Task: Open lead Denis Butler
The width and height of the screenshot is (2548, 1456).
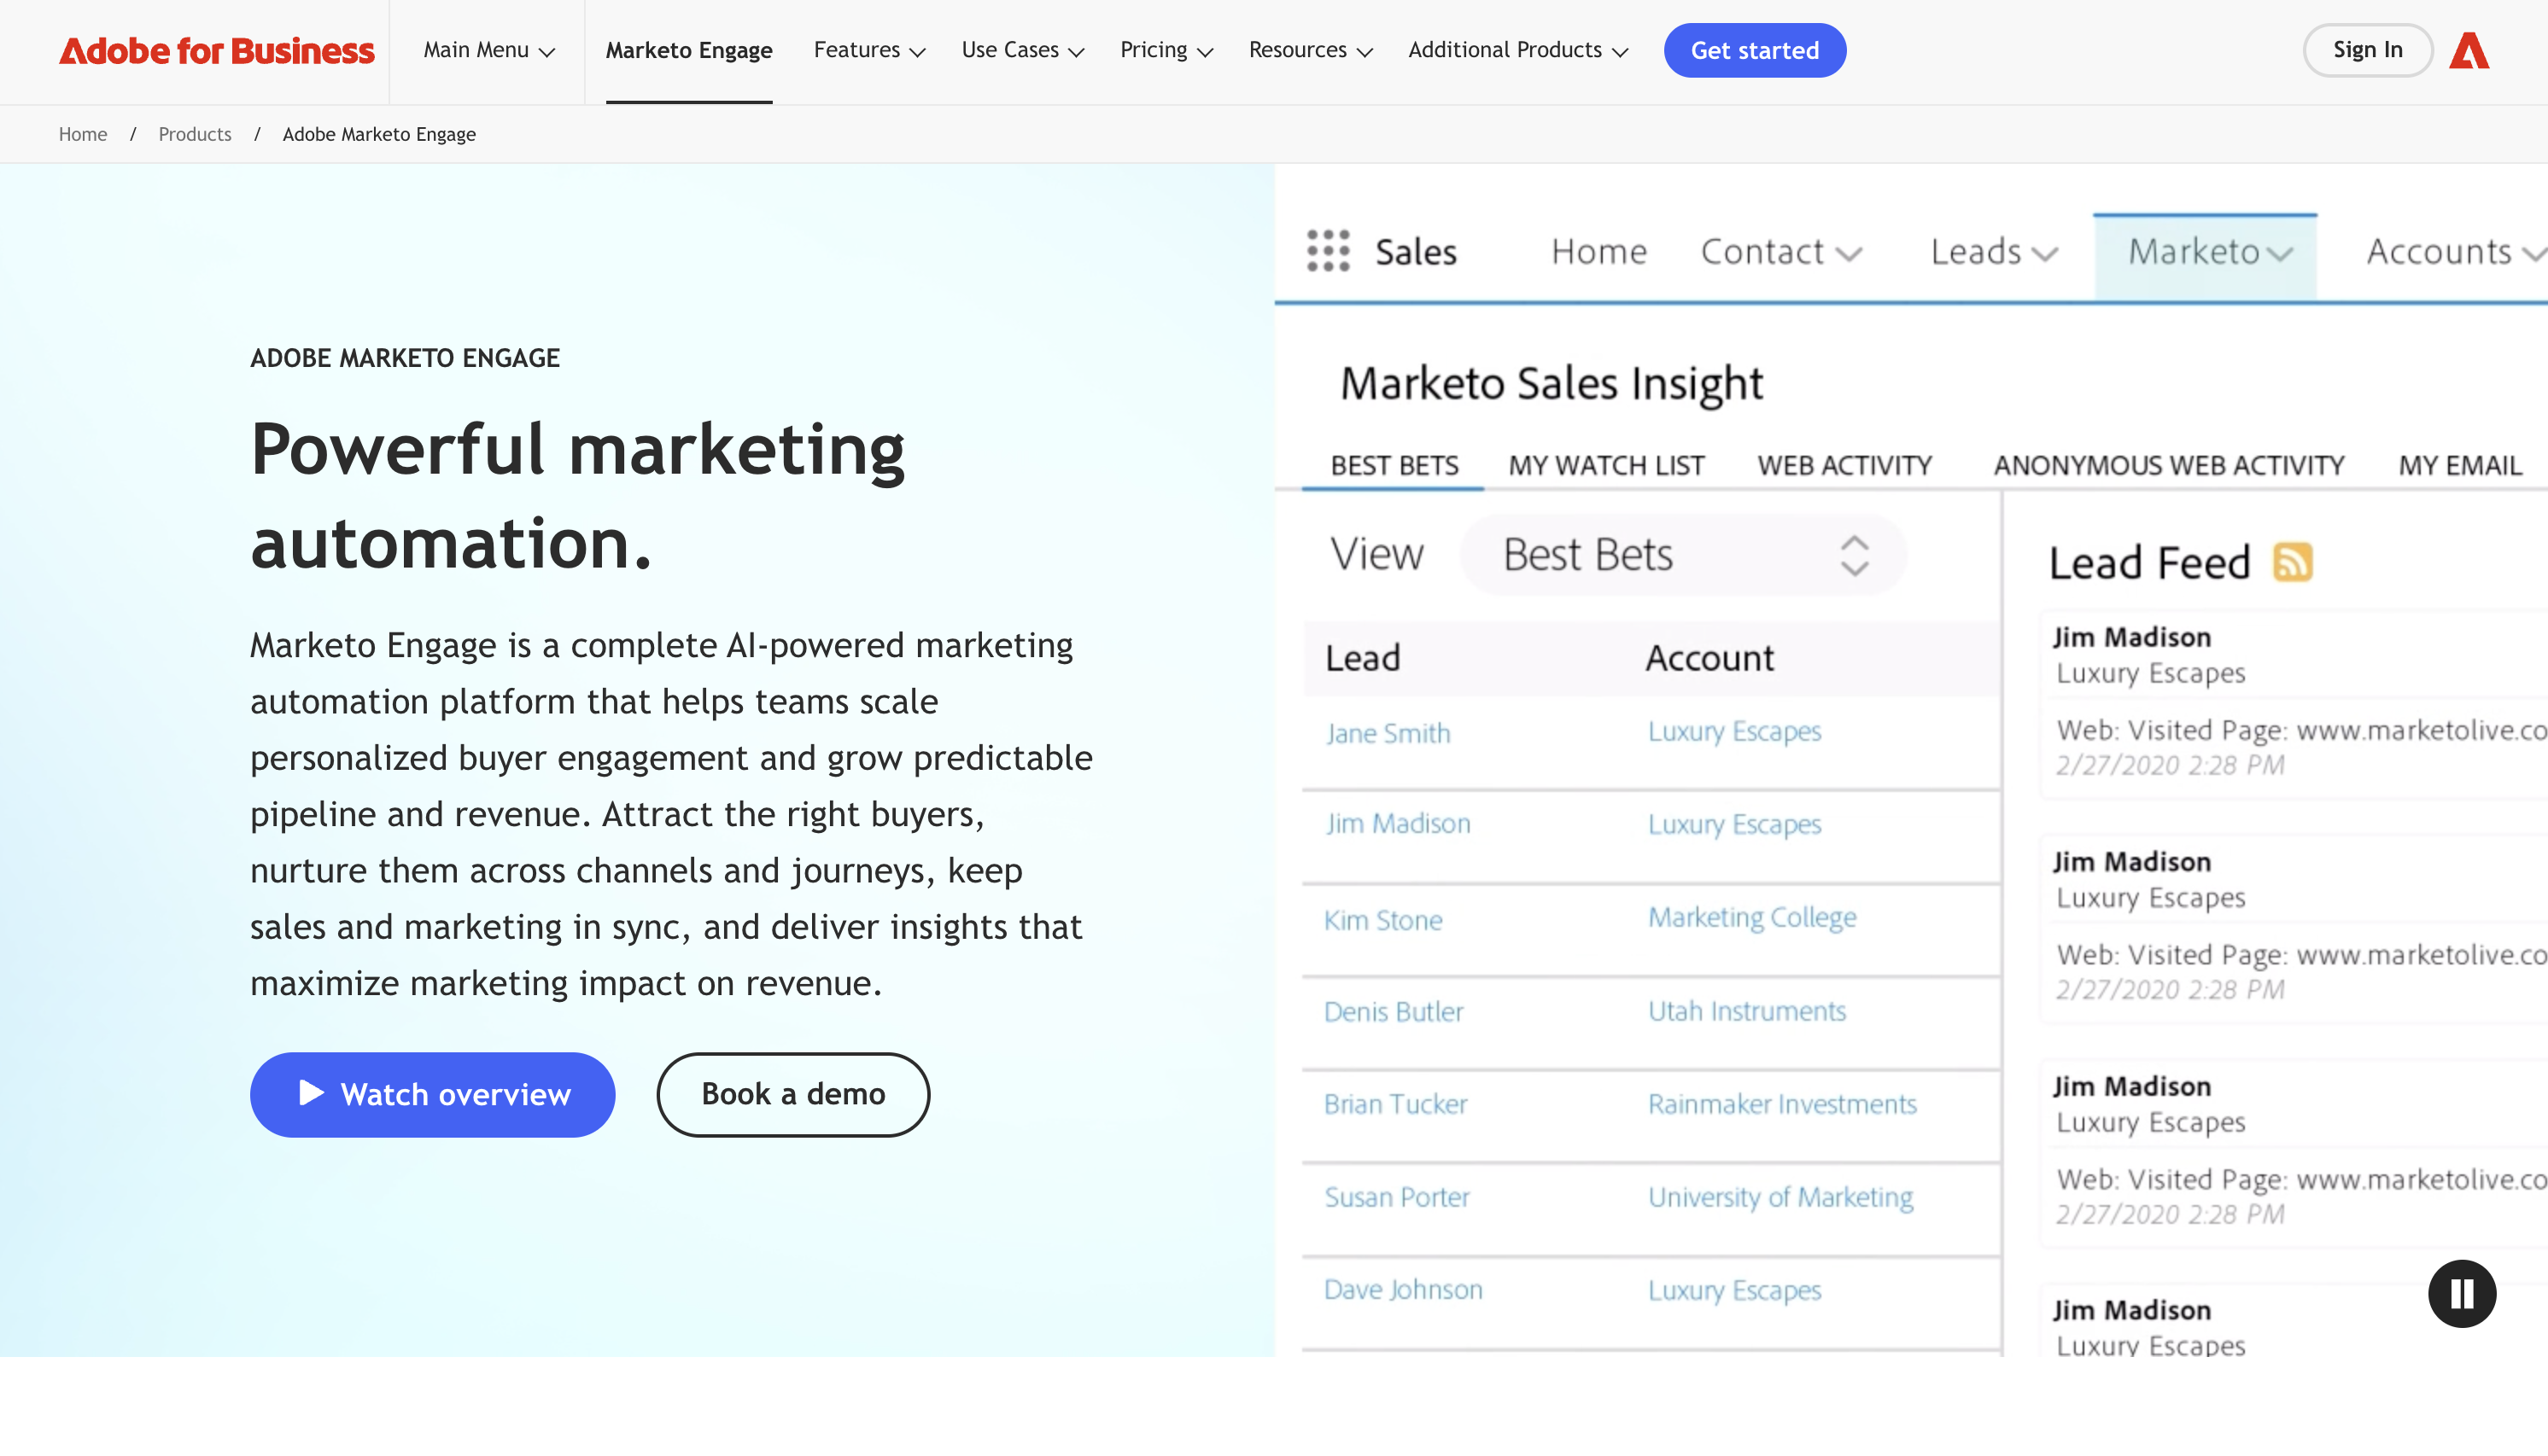Action: point(1393,1012)
